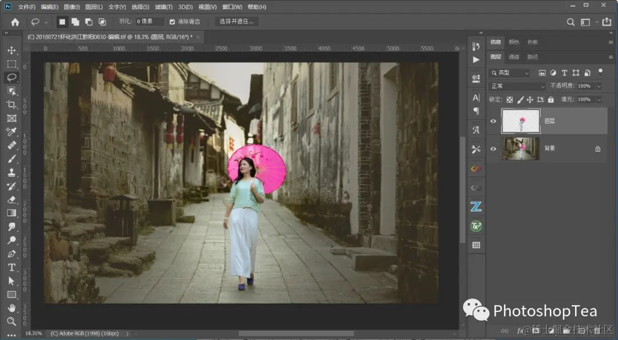Open the History panel icon
The width and height of the screenshot is (618, 340).
click(x=476, y=46)
